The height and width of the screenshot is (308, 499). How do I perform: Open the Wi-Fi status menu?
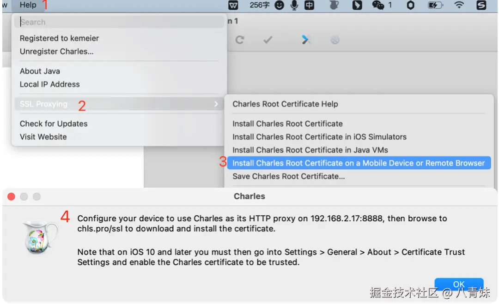(459, 5)
